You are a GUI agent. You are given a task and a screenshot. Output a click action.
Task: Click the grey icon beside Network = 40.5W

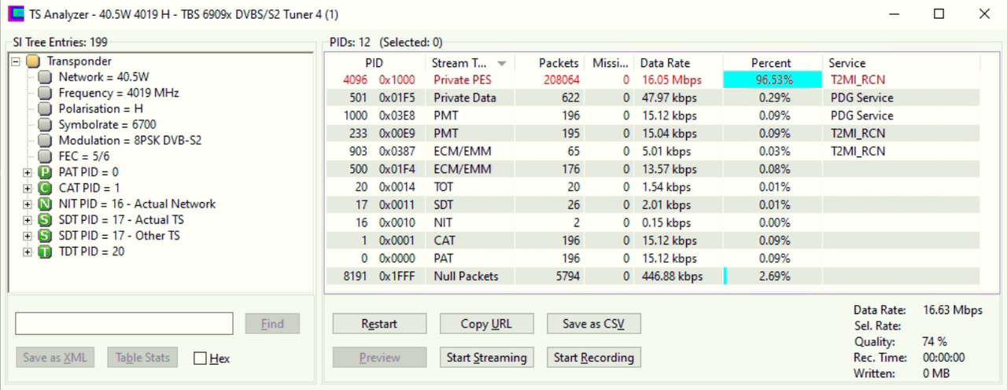pos(44,77)
